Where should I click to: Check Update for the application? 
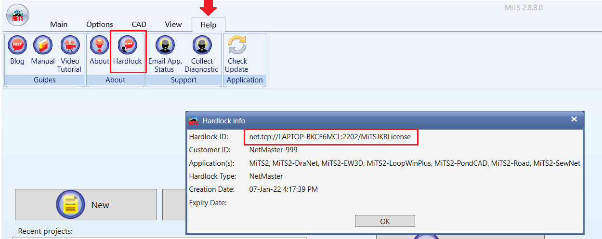237,54
